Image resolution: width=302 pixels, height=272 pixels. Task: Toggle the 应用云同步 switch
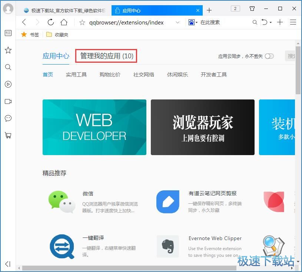click(x=269, y=56)
